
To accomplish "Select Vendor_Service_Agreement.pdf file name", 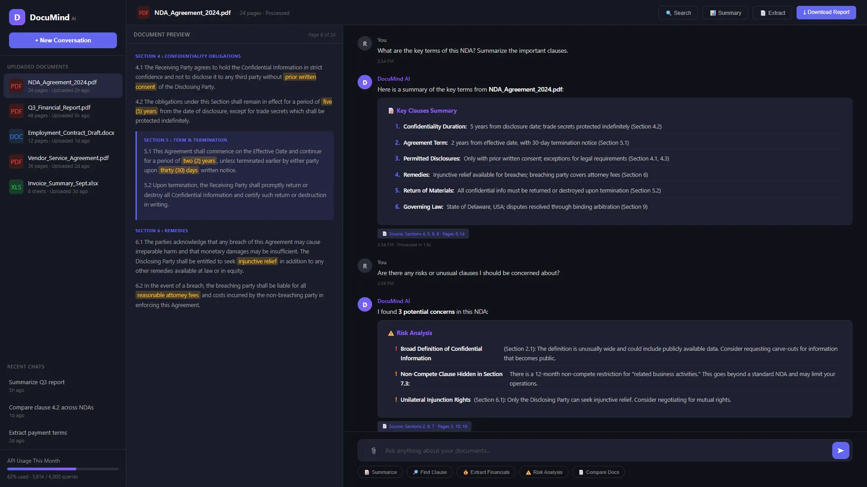I will [68, 158].
